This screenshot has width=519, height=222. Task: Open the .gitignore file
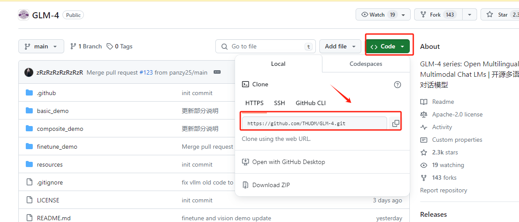[x=50, y=182]
